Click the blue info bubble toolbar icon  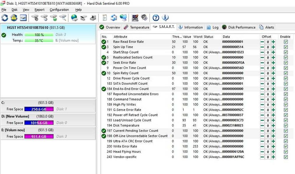click(x=165, y=18)
